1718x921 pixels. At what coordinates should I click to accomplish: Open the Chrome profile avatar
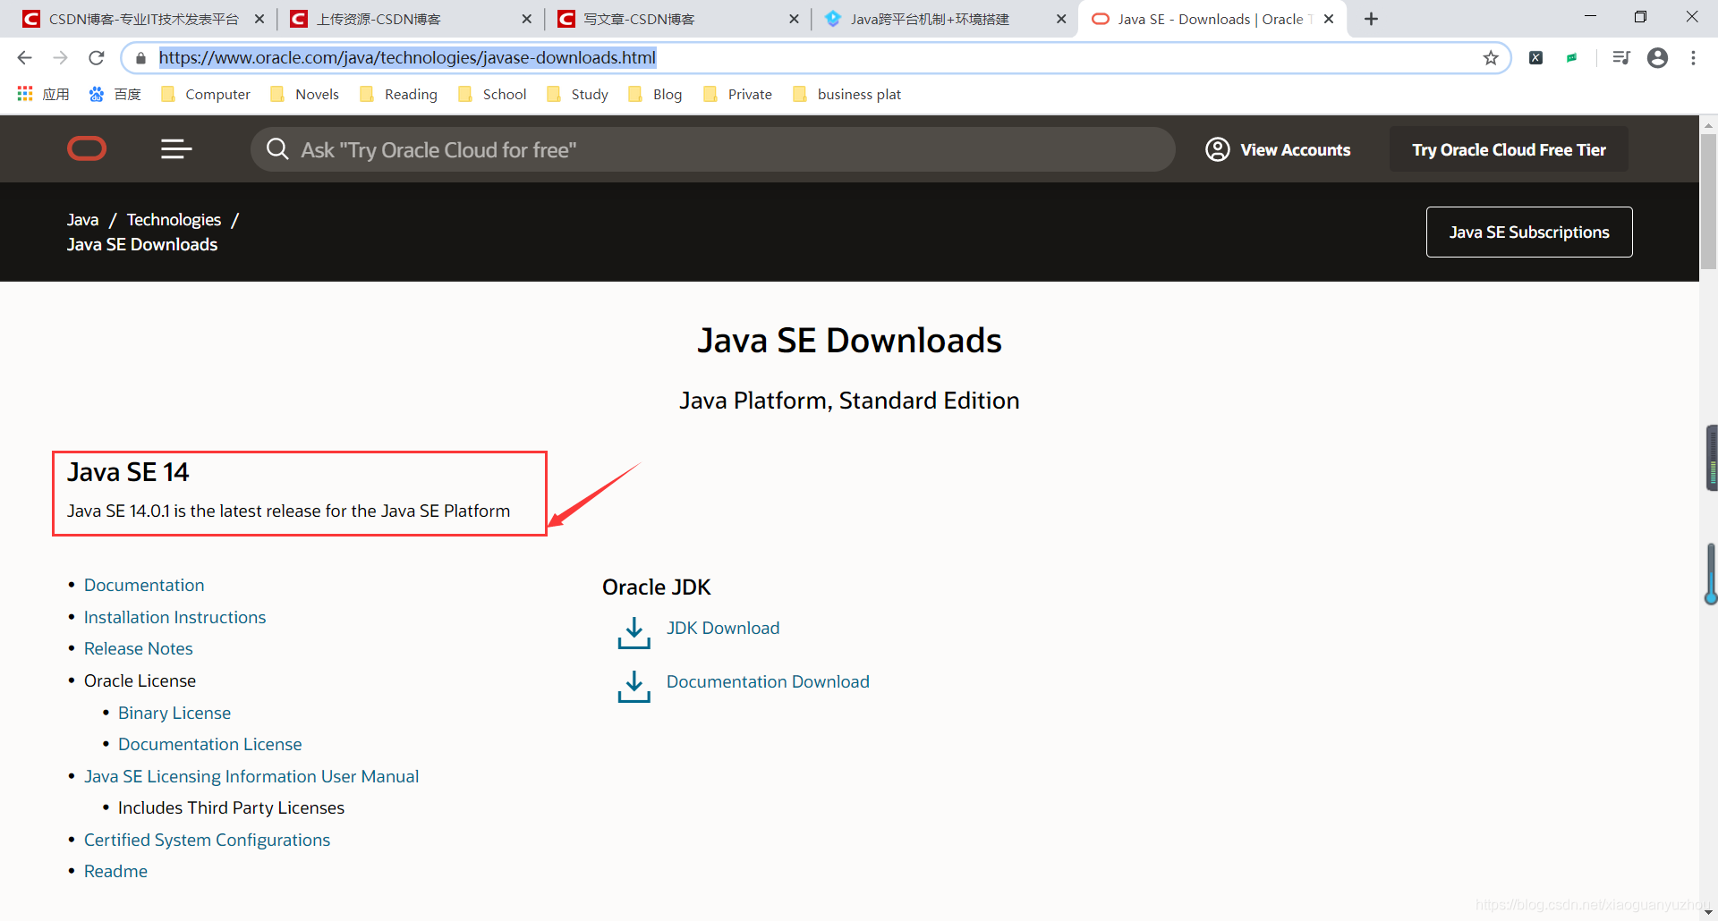click(1657, 58)
